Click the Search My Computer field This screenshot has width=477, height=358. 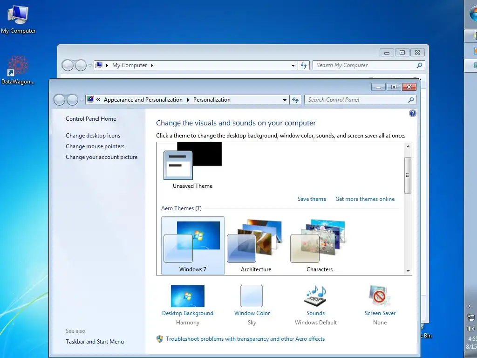369,65
